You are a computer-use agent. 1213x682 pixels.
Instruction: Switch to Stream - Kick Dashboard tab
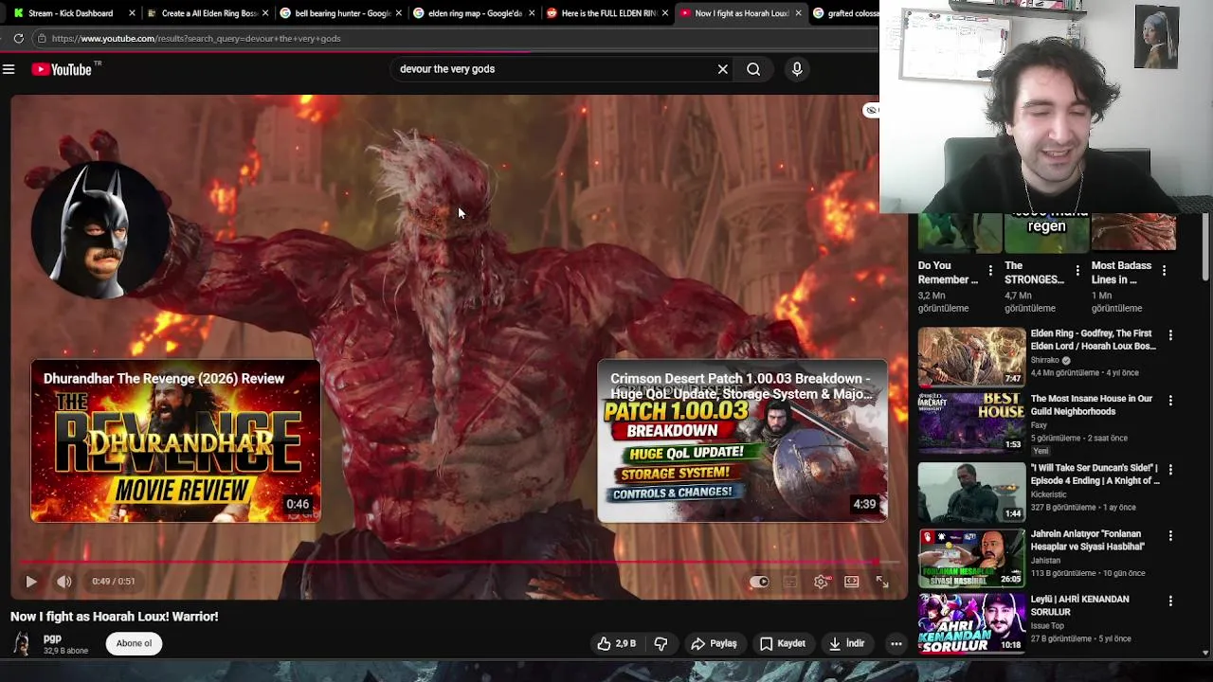70,13
